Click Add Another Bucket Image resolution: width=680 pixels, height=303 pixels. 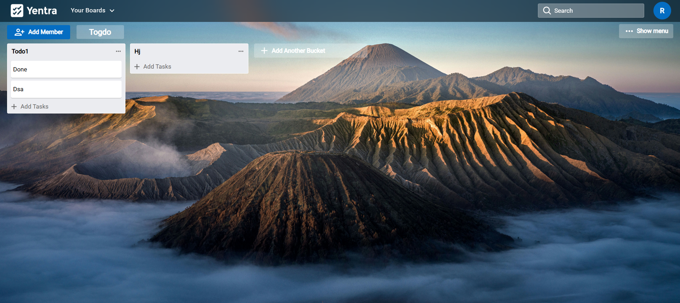(x=298, y=51)
